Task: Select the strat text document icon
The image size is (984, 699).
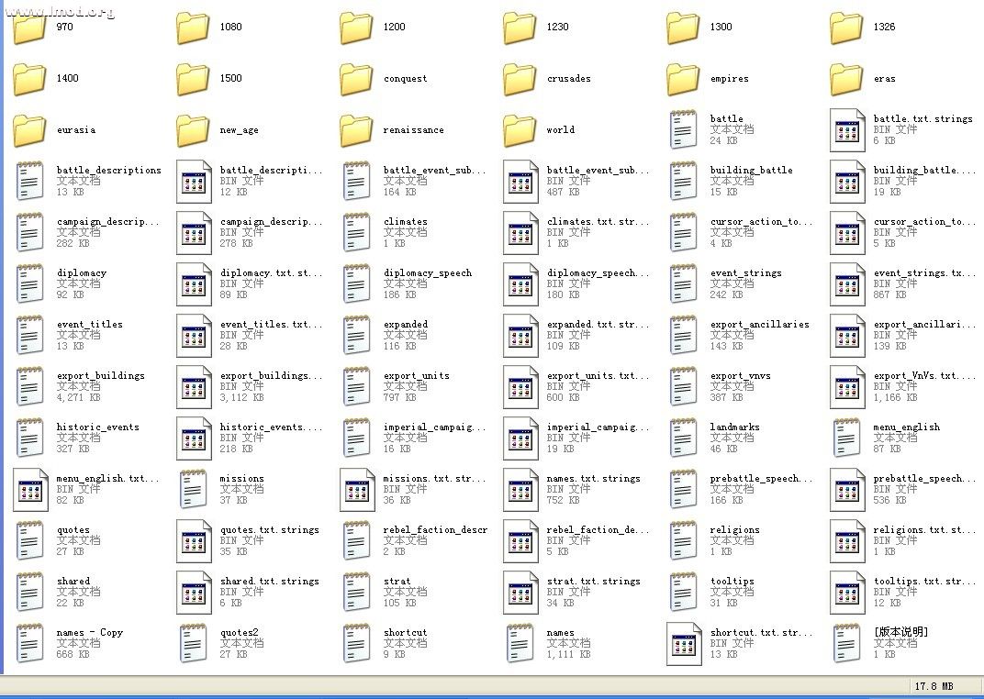Action: pos(356,593)
